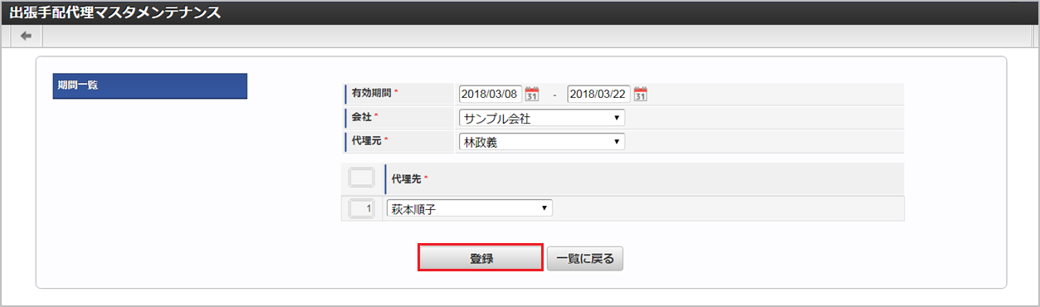The width and height of the screenshot is (1040, 307).
Task: Open the 会社 dropdown showing サンプル会社
Action: 542,118
